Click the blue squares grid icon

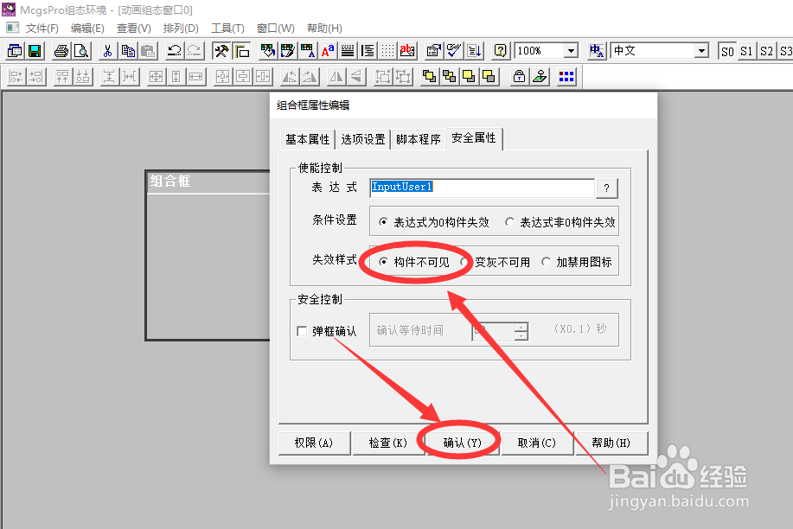coord(566,77)
